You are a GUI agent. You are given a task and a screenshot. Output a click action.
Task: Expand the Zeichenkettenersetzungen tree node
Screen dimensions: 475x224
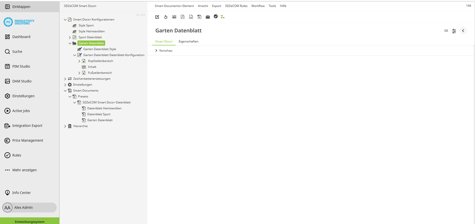[65, 79]
